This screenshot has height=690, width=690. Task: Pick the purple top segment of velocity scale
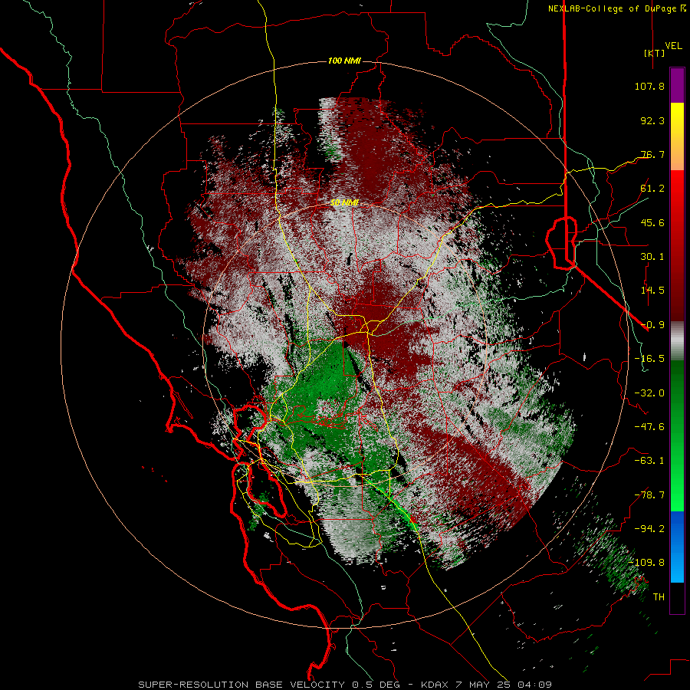(677, 85)
